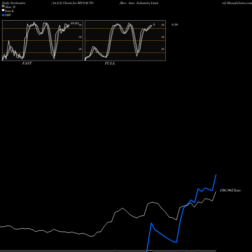Screen dimensions: 252x252
Task: Select the 'Fast K' legend label
Action: click(9, 11)
